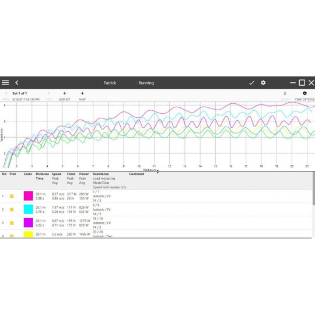The width and height of the screenshot is (315, 315).
Task: Click the Patrick athlete name
Action: coord(110,83)
